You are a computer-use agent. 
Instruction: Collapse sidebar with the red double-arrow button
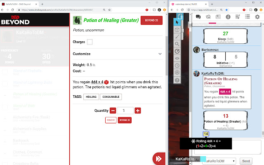point(159,158)
